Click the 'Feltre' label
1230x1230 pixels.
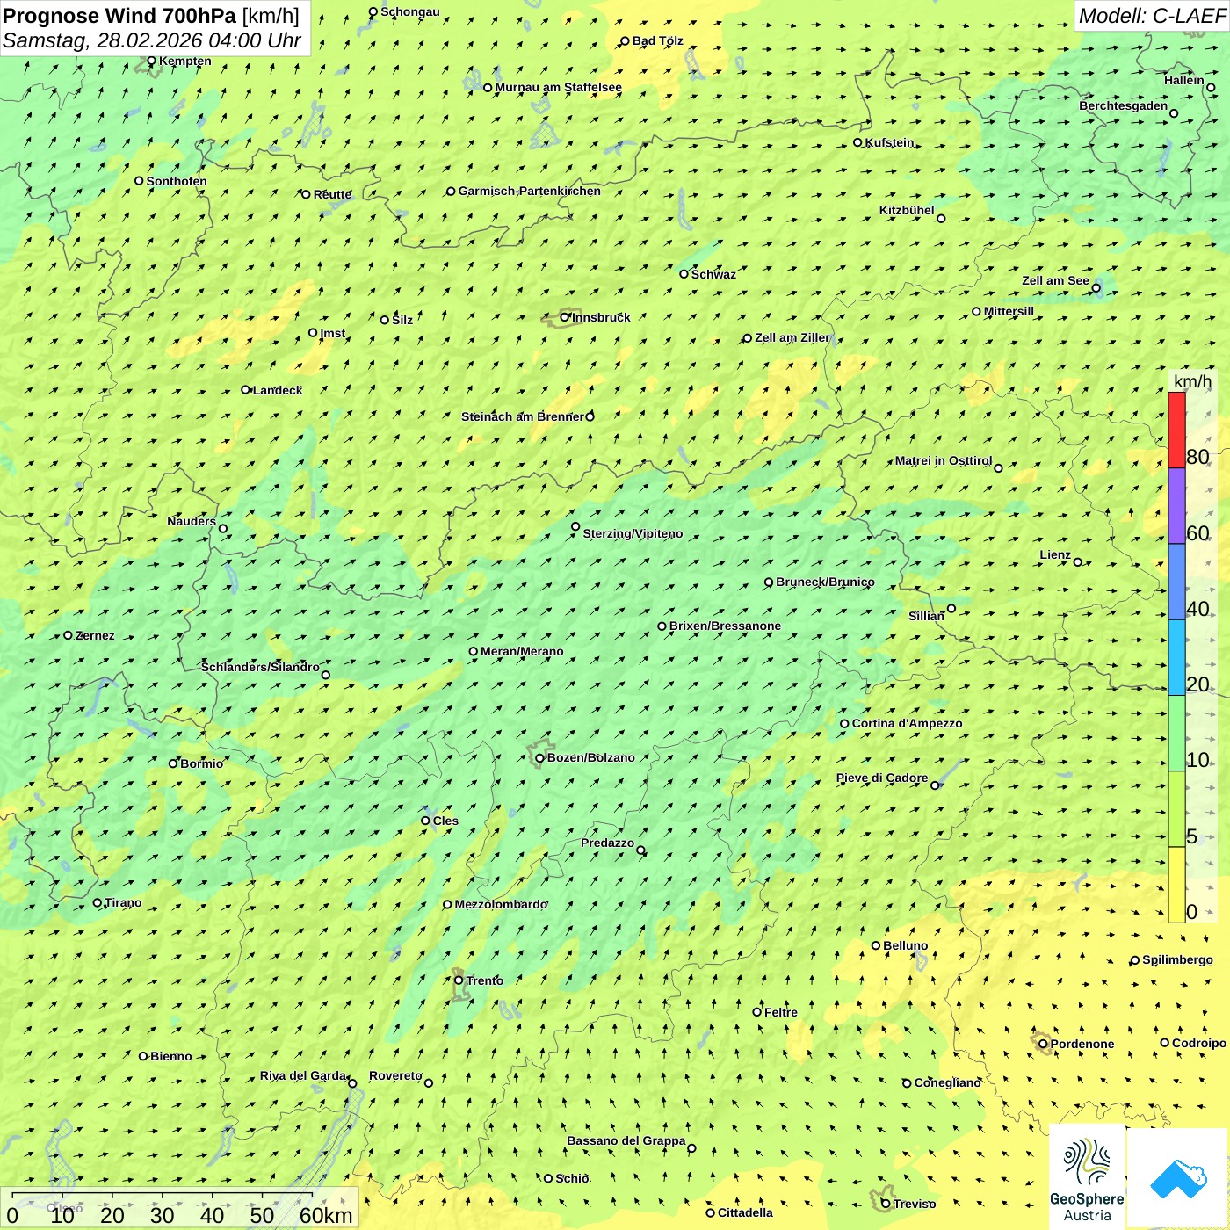pyautogui.click(x=781, y=1012)
